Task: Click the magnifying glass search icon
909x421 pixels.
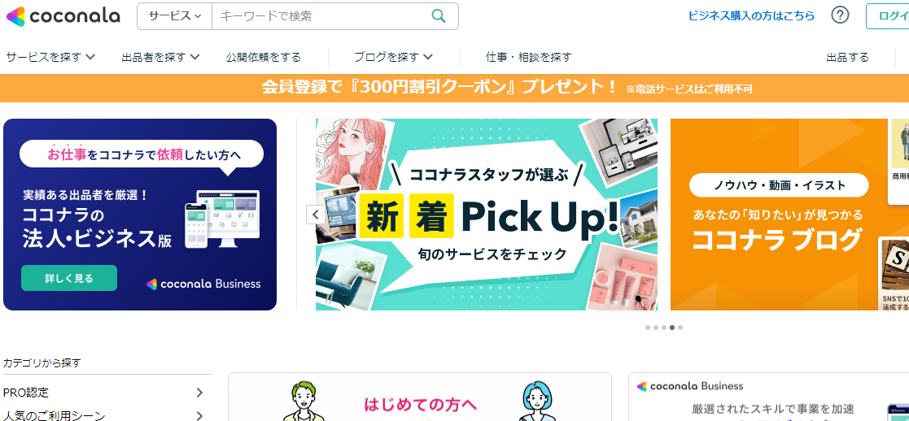Action: click(x=439, y=16)
